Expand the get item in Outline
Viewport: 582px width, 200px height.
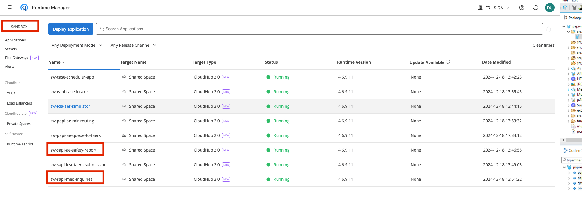point(569,183)
